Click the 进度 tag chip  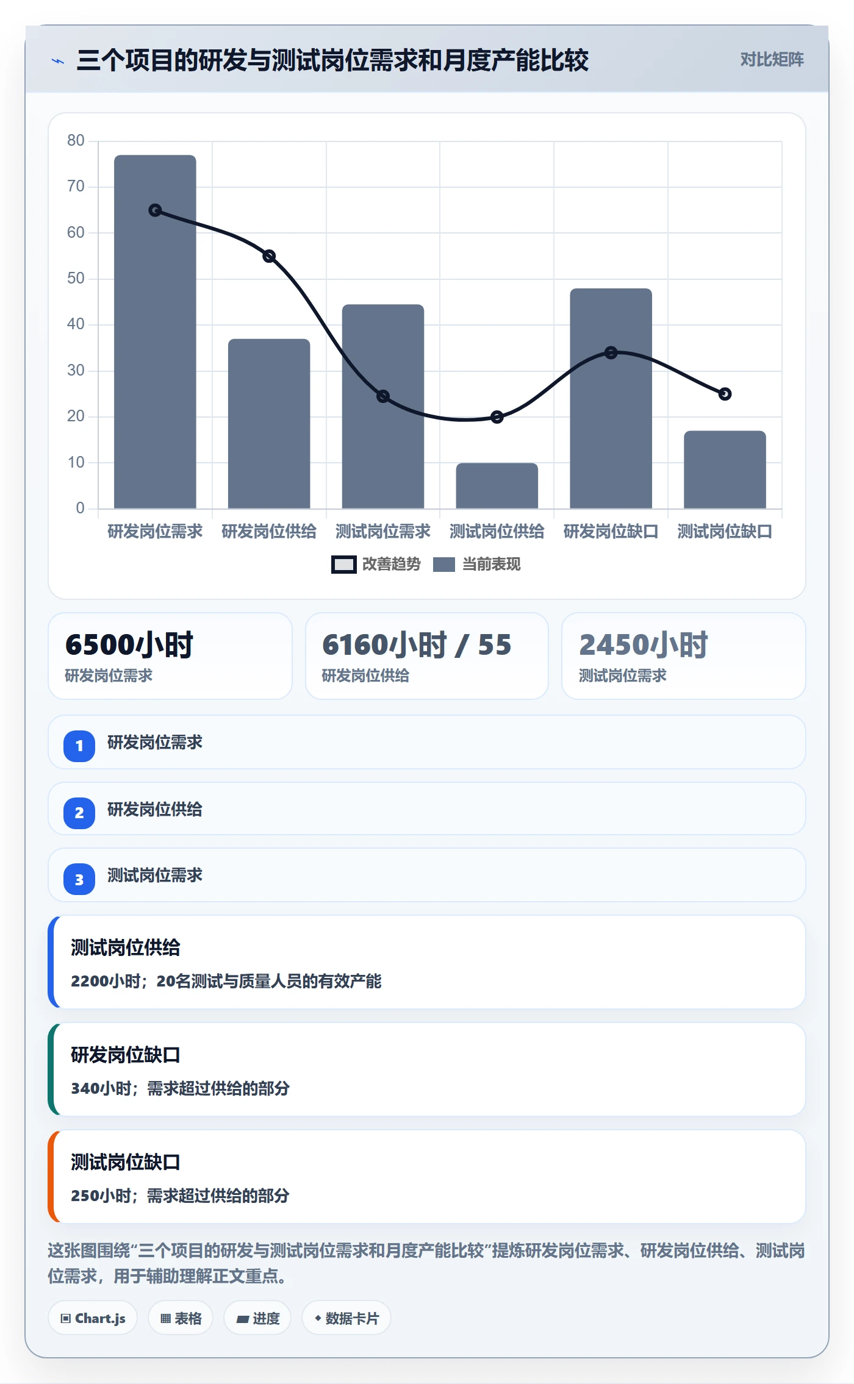click(257, 1318)
